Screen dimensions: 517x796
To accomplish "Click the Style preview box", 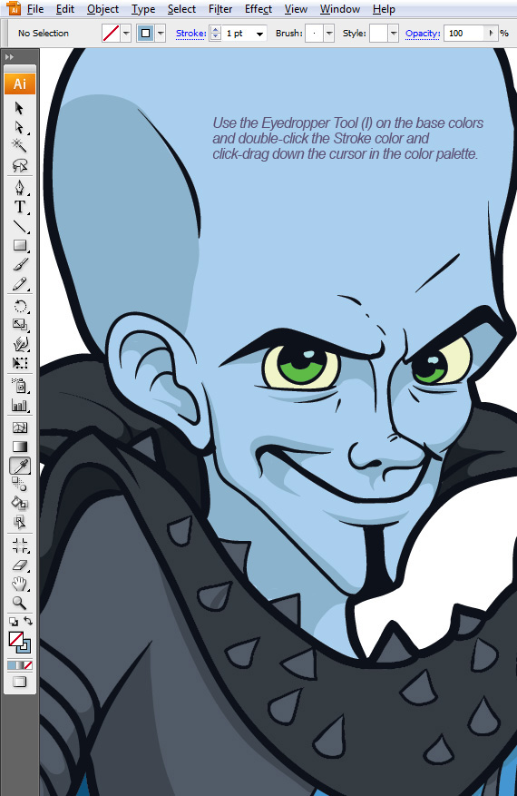I will (x=378, y=34).
